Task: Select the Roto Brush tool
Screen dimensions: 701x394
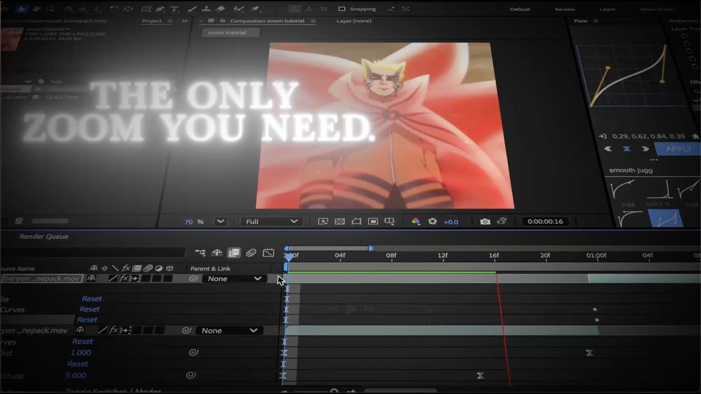Action: [x=238, y=9]
